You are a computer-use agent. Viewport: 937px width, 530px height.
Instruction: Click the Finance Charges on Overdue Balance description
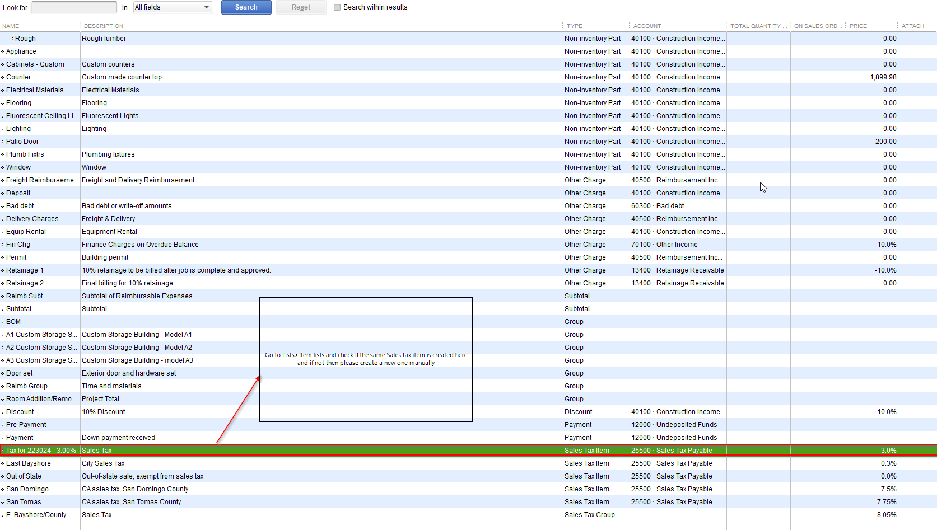140,245
